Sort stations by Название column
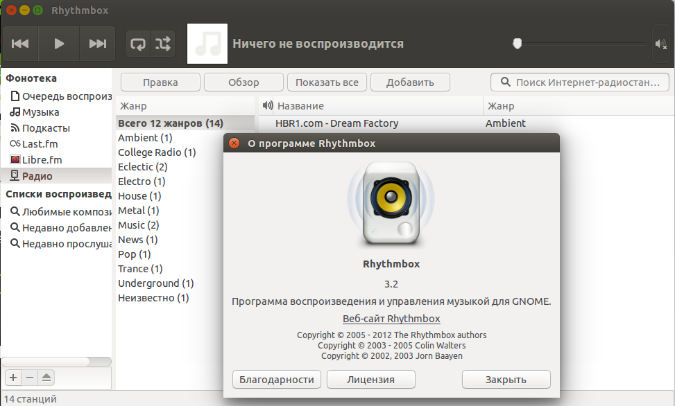The height and width of the screenshot is (406, 675). 379,106
